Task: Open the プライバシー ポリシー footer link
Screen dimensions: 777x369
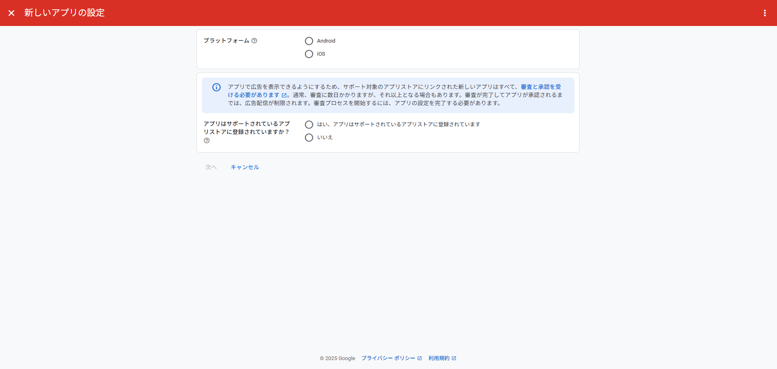Action: point(388,358)
